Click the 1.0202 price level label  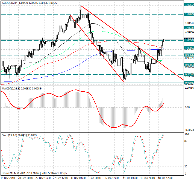(x=189, y=14)
